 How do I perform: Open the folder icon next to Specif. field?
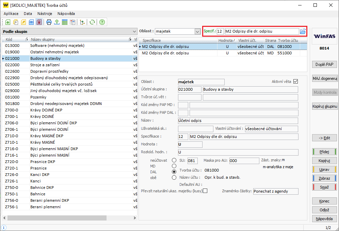(303, 31)
